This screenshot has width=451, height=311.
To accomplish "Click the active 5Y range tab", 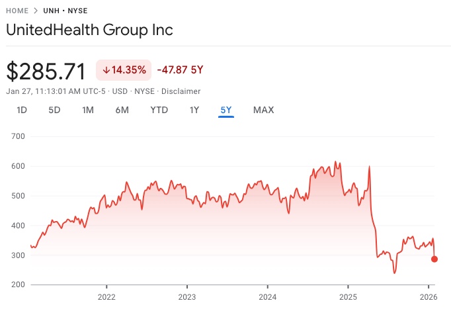I will click(x=227, y=110).
